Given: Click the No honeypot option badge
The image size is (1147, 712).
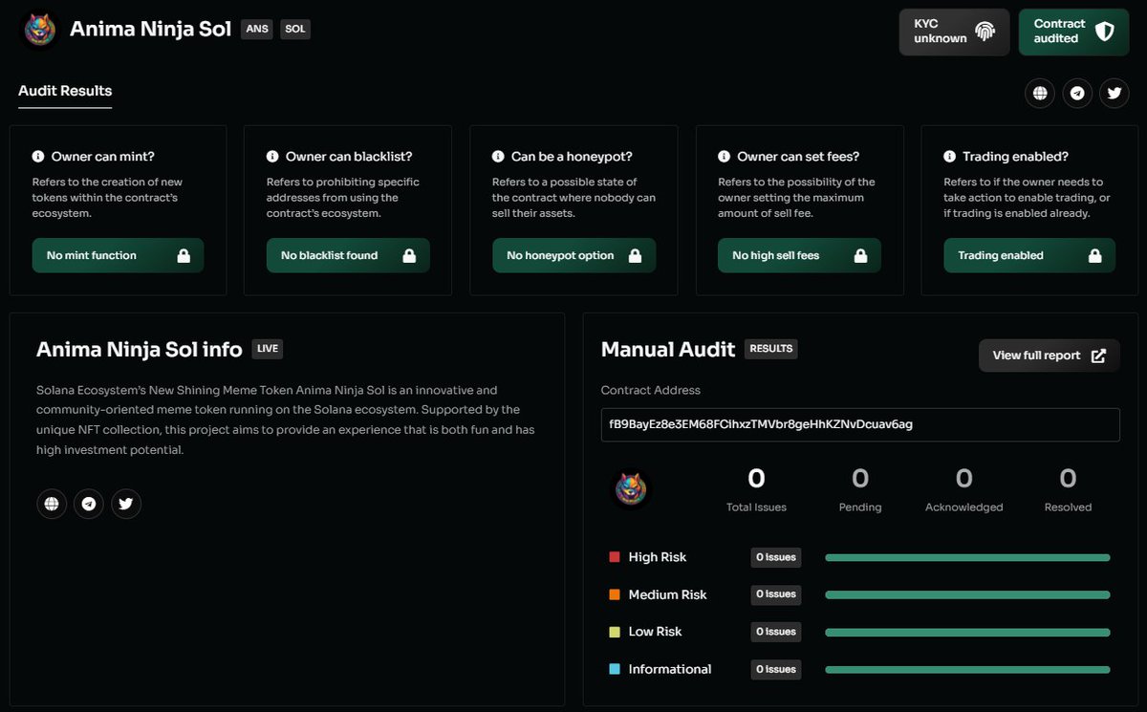Looking at the screenshot, I should coord(574,255).
